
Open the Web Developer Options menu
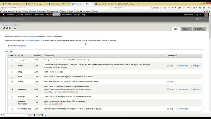tap(95, 11)
